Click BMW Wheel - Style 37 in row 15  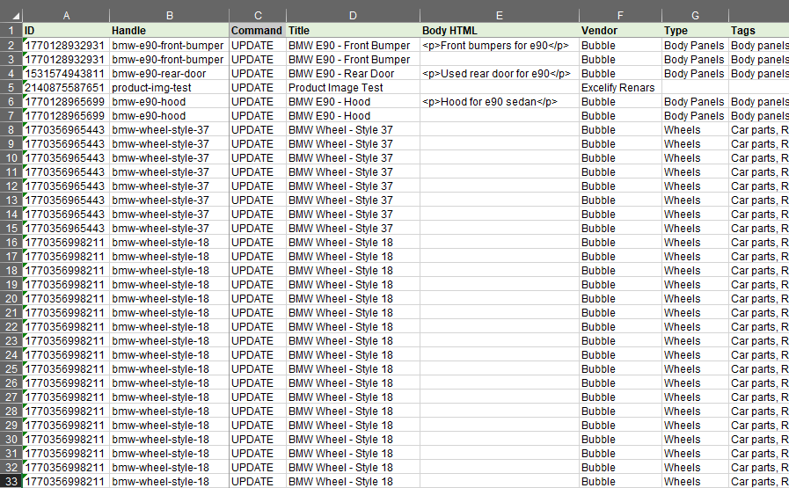(353, 229)
